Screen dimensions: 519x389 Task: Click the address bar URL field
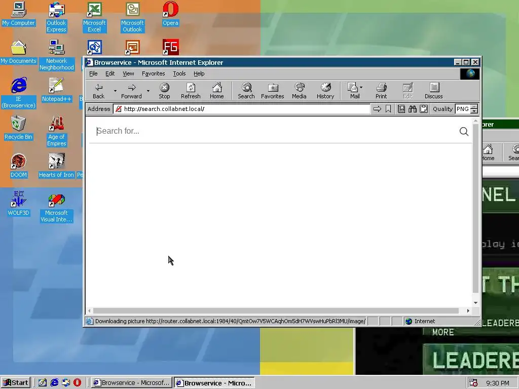click(x=242, y=109)
